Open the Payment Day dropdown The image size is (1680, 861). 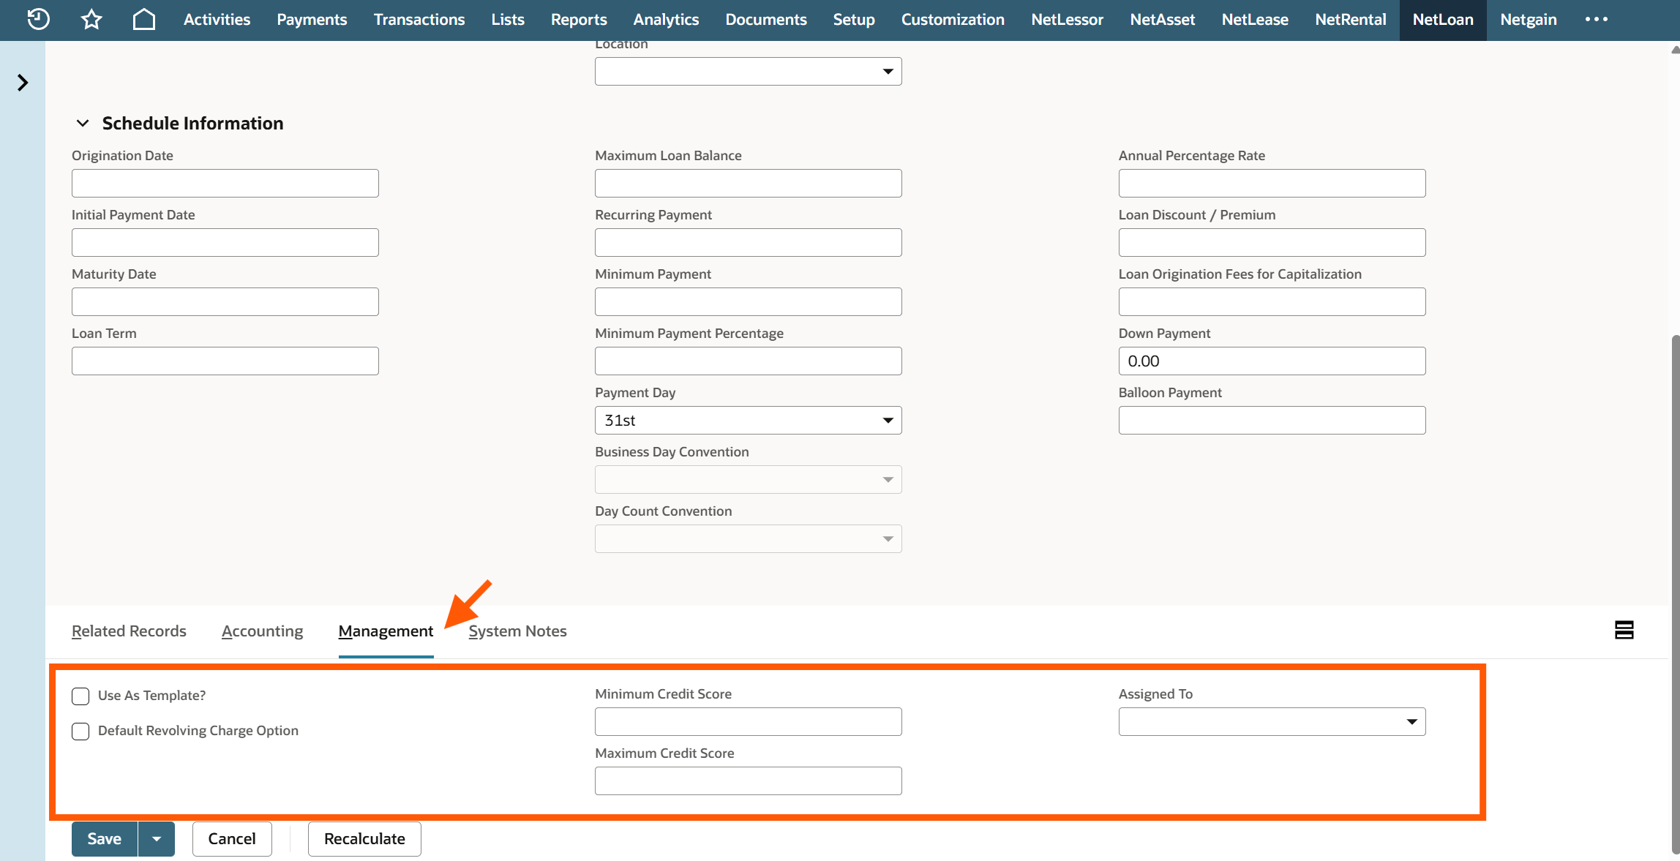click(748, 421)
